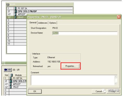Viewport: 123px width, 96px height.
Task: Click the 192.168.0.100 address value
Action: (54, 62)
